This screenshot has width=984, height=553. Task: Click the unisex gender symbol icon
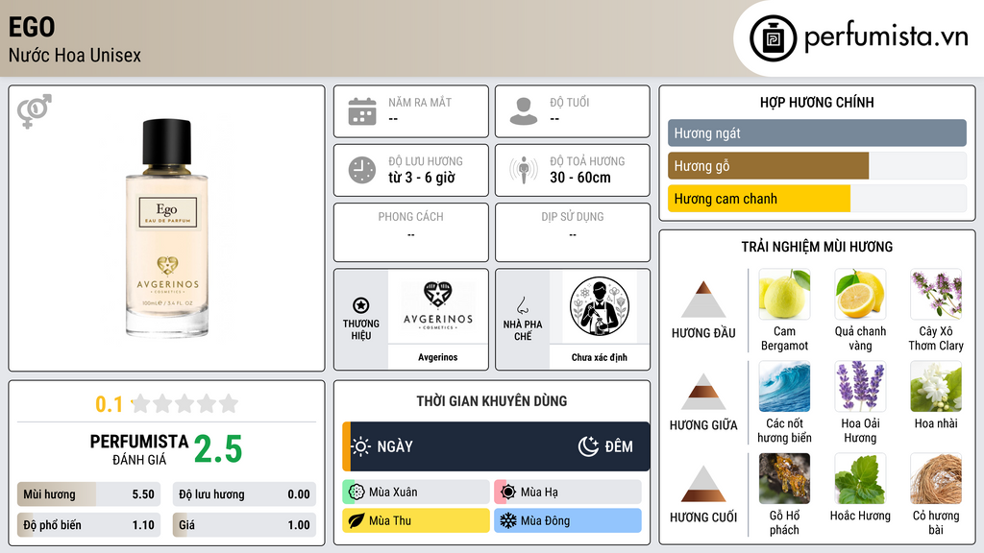tap(35, 111)
